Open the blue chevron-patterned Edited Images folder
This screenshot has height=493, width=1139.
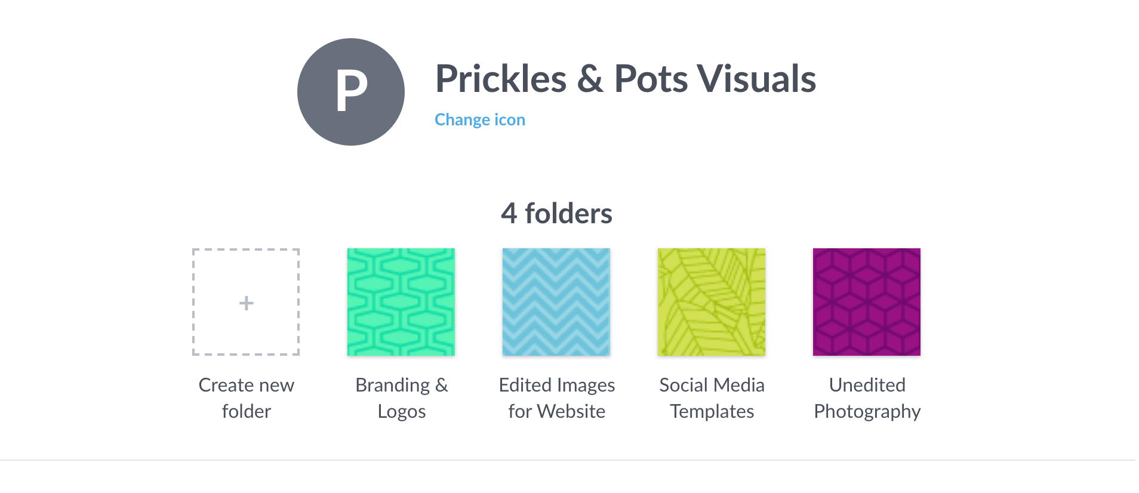[556, 302]
